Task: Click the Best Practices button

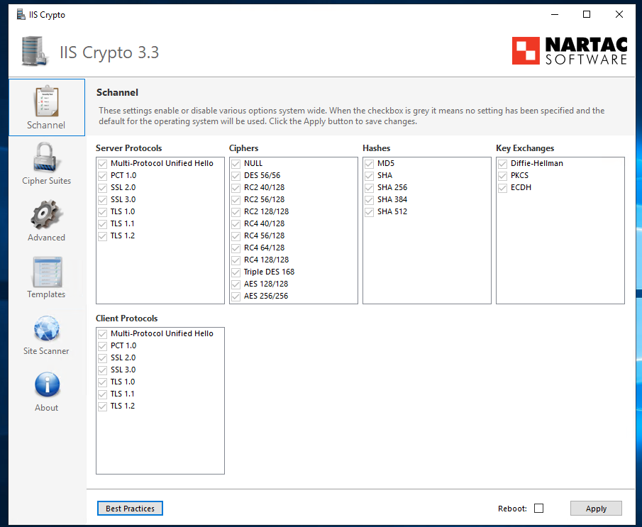Action: pos(130,509)
